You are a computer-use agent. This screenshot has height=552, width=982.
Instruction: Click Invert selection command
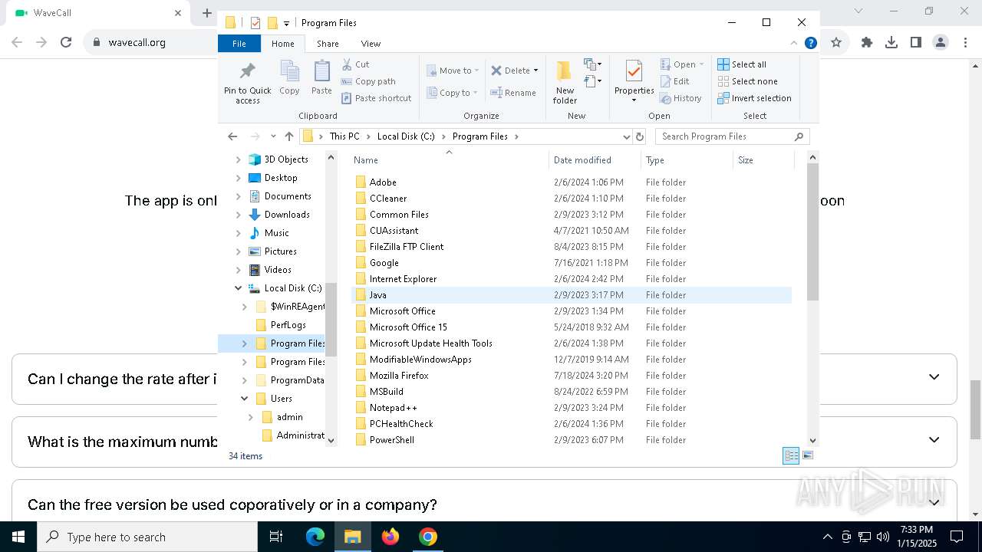[x=754, y=98]
